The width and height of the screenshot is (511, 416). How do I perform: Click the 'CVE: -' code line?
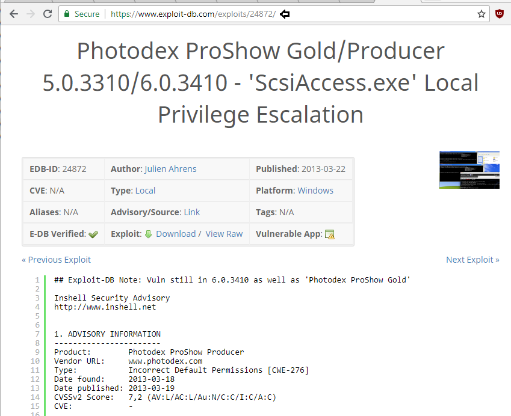click(x=93, y=406)
